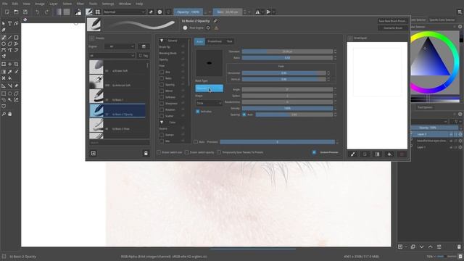Click the preset search field
The image size is (464, 261).
point(119,143)
